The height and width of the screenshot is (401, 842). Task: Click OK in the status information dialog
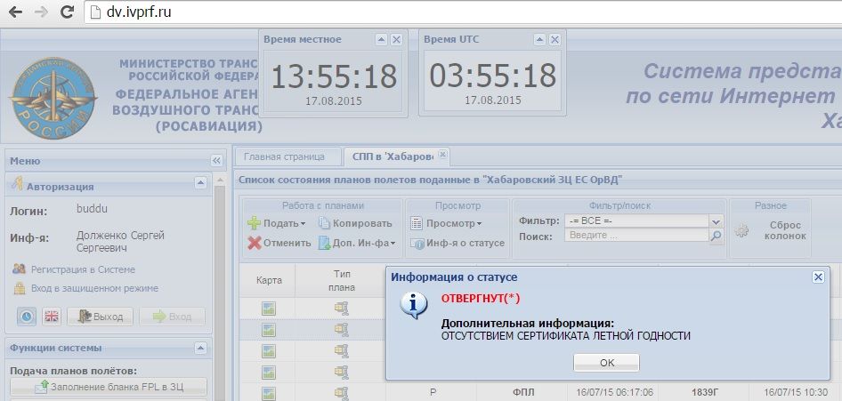[606, 363]
